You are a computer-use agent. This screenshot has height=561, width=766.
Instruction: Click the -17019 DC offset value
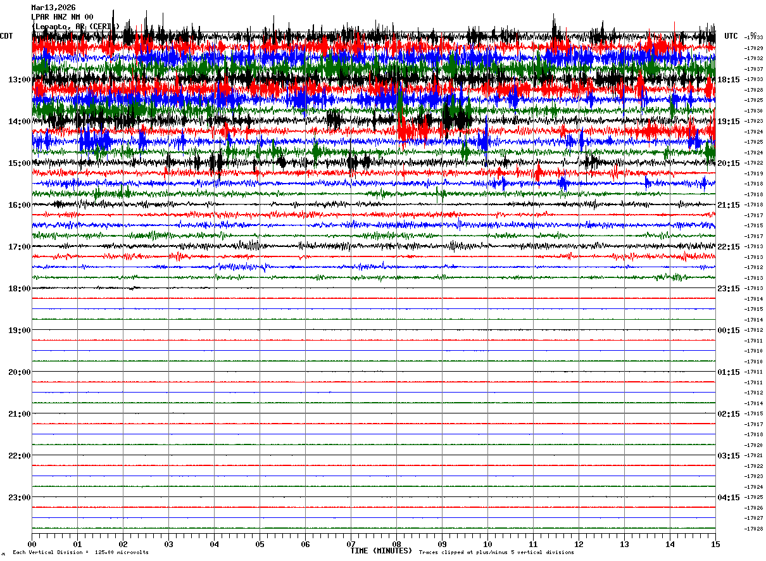(x=754, y=173)
